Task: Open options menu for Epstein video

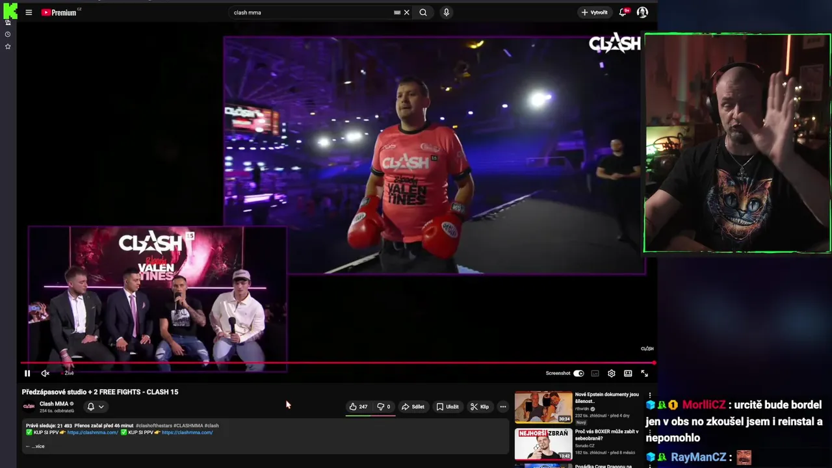Action: pos(649,395)
